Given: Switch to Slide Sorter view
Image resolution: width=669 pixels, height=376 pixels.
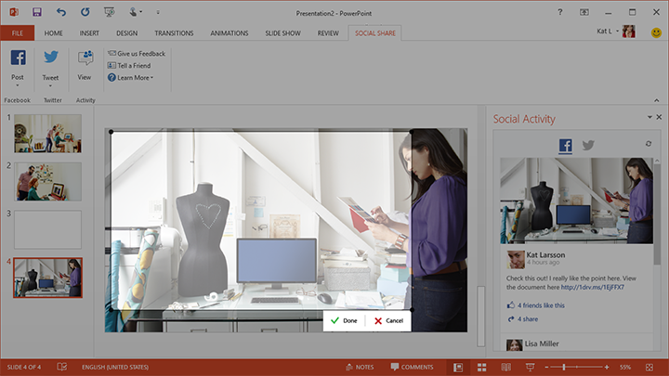Looking at the screenshot, I should (482, 367).
